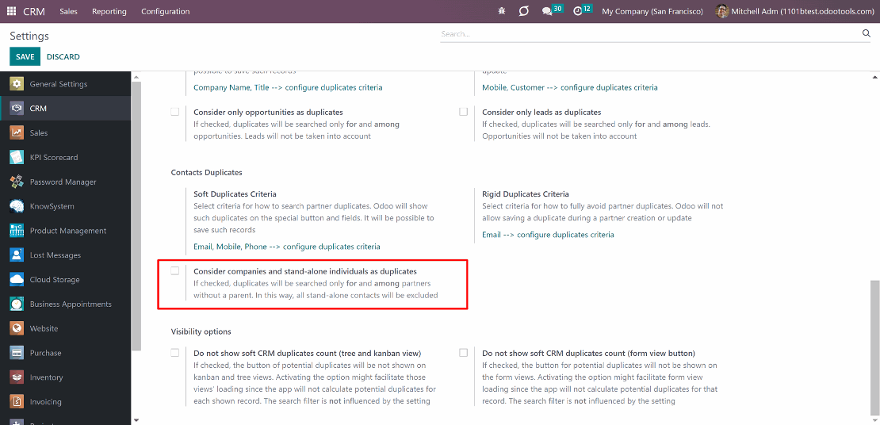Enable Consider only leads as duplicates

(464, 112)
